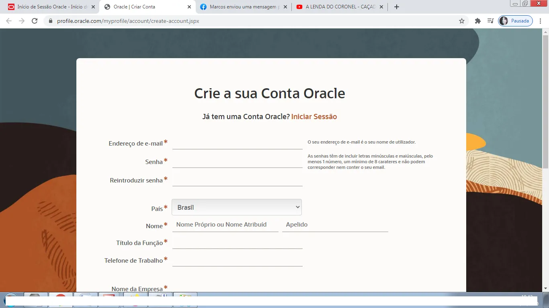This screenshot has width=549, height=308.
Task: Click the Pausada profile avatar button
Action: 515,21
